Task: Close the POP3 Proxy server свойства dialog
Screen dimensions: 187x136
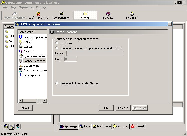Action: pyautogui.click(x=169, y=24)
